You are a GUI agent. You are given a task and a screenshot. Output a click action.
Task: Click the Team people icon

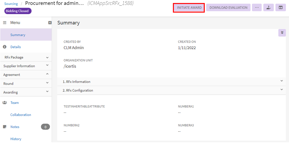pyautogui.click(x=5, y=103)
